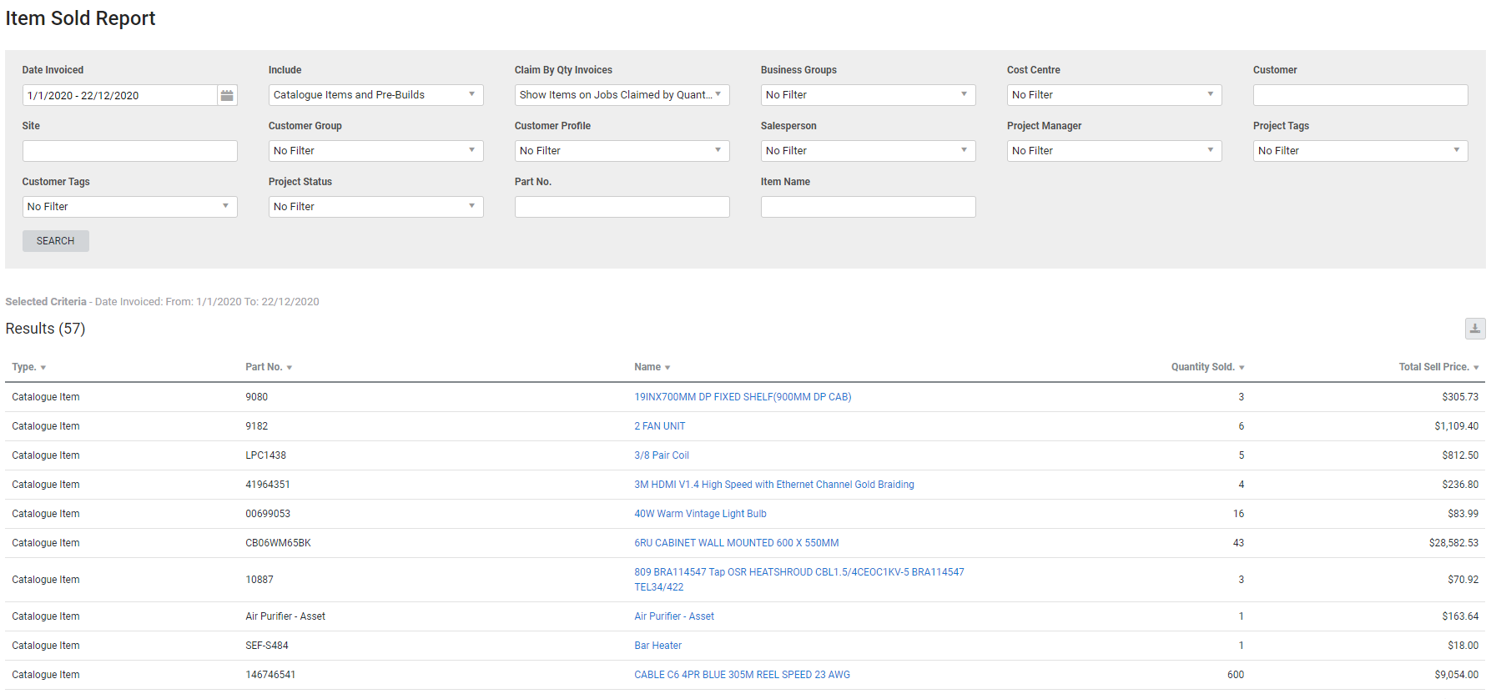Screen dimensions: 1491x699
Task: Click quantity sold value 43
Action: click(x=1238, y=543)
